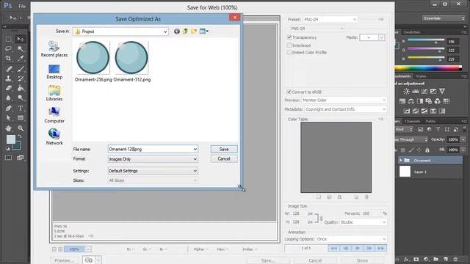The width and height of the screenshot is (470, 264).
Task: Toggle Embed Color Profile checkbox
Action: tap(289, 52)
